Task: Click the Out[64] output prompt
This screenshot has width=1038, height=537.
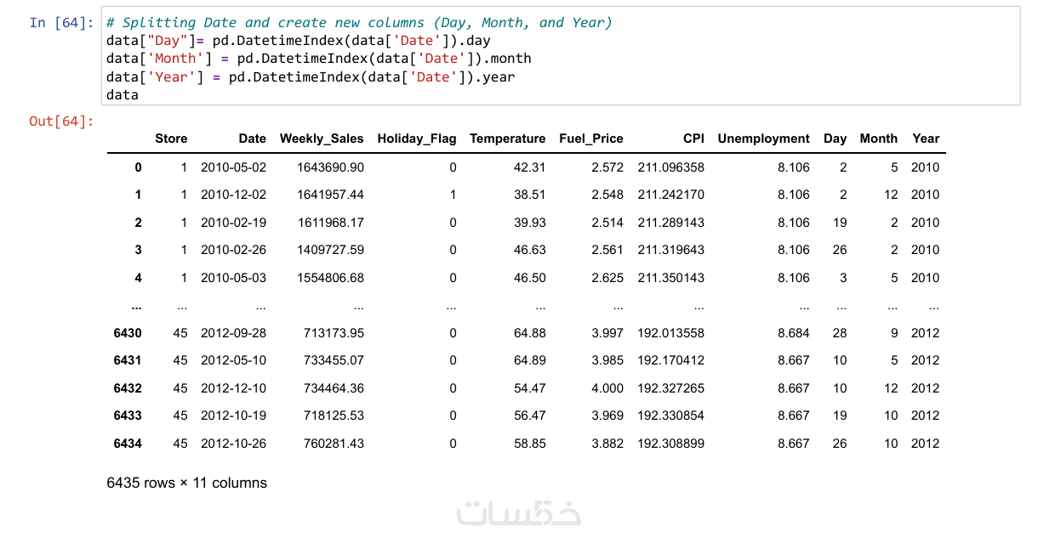Action: pos(61,122)
